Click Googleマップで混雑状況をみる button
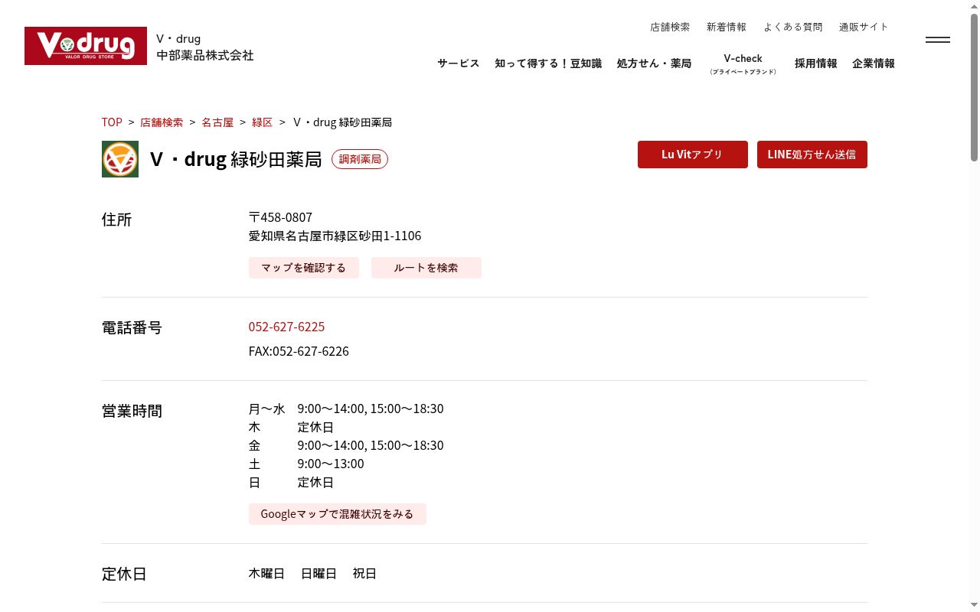The image size is (980, 612). (338, 514)
